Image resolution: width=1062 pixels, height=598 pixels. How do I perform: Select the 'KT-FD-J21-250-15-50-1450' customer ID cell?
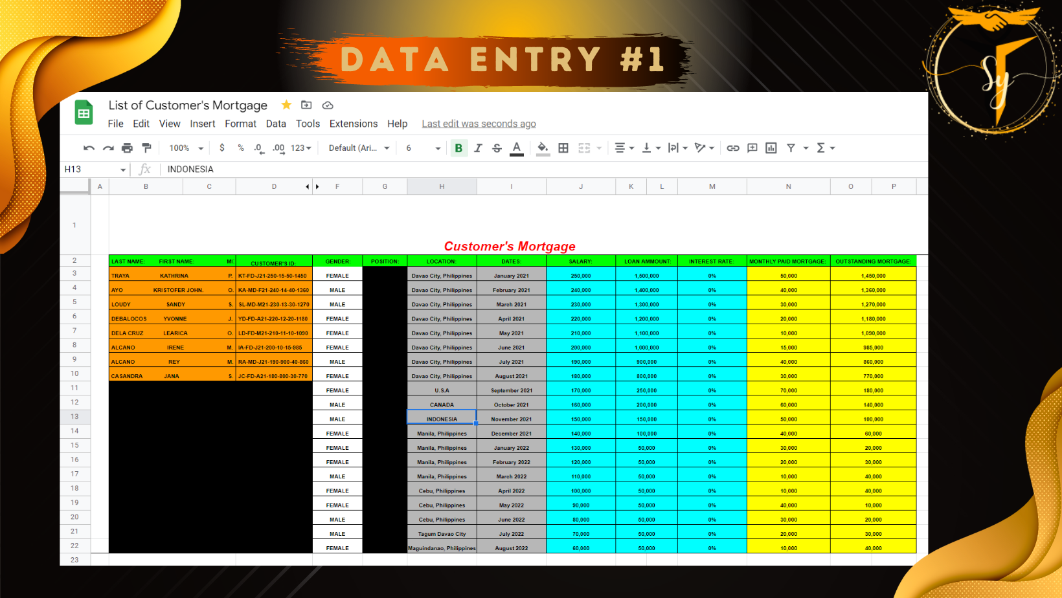tap(274, 274)
